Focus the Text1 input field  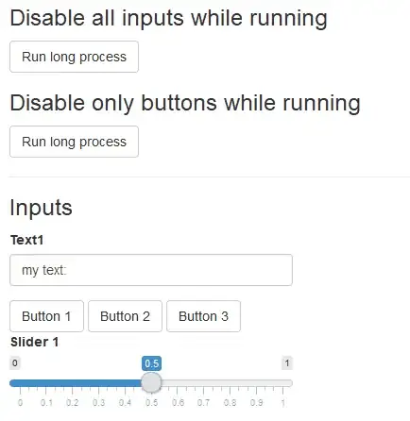[151, 270]
